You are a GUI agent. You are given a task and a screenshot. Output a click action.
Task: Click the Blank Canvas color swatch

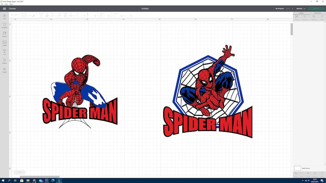click(297, 168)
